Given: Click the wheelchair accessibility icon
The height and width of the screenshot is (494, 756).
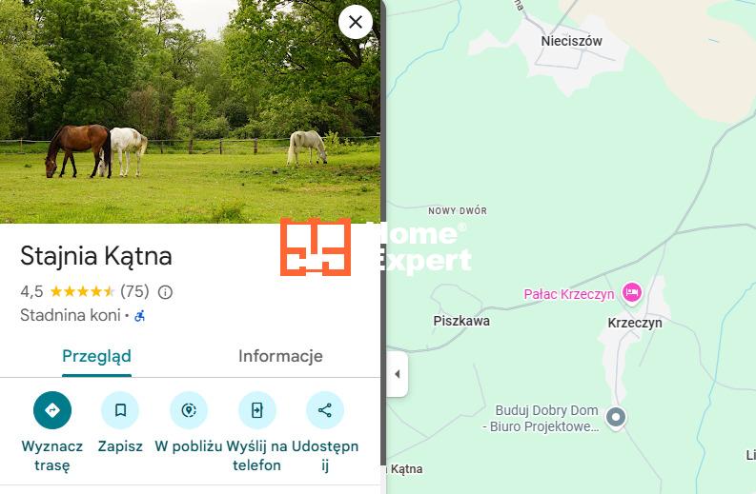Looking at the screenshot, I should coord(140,316).
